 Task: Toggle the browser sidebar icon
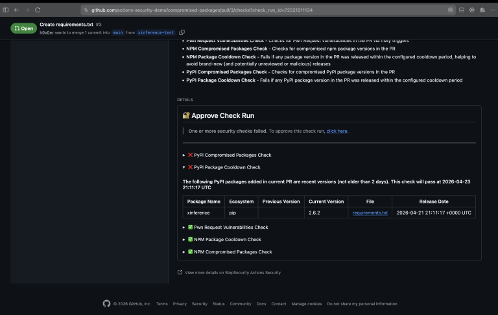tap(6, 10)
